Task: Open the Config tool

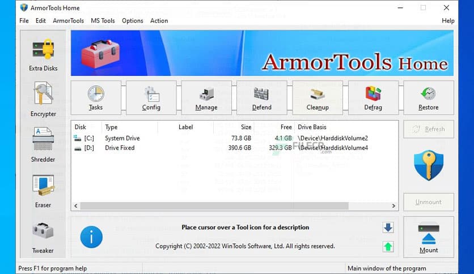Action: coord(151,98)
